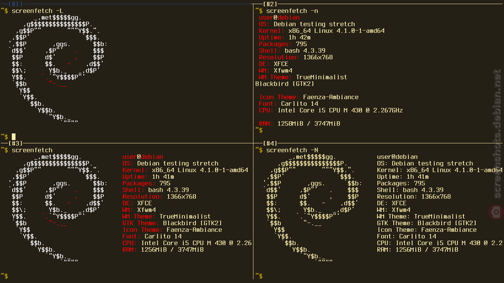Select the [#3] pane label
Screen dimensions: 504x283
point(16,143)
